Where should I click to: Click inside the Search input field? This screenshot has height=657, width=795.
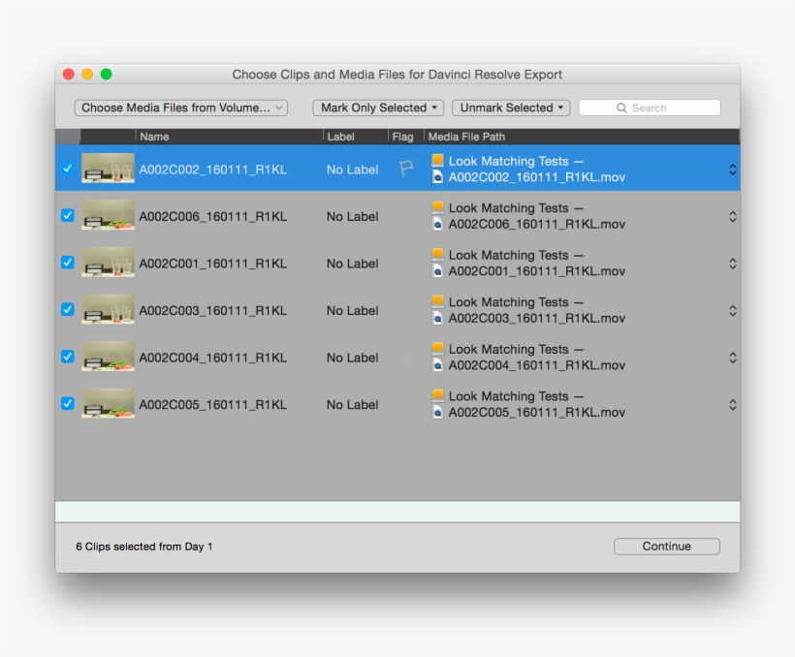point(664,108)
